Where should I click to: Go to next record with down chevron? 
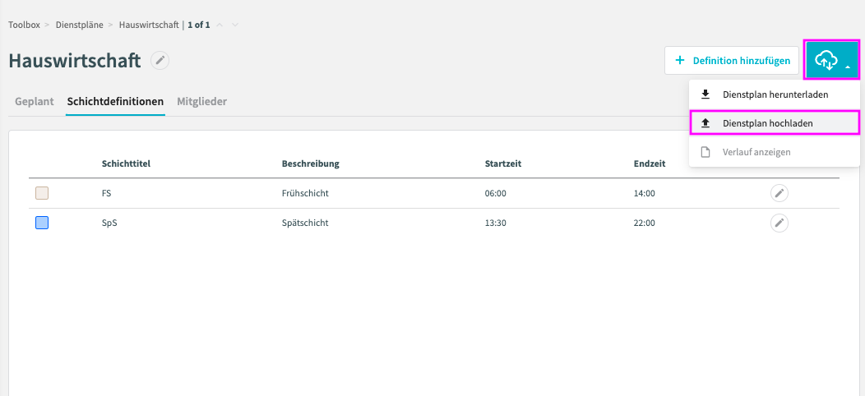[235, 25]
